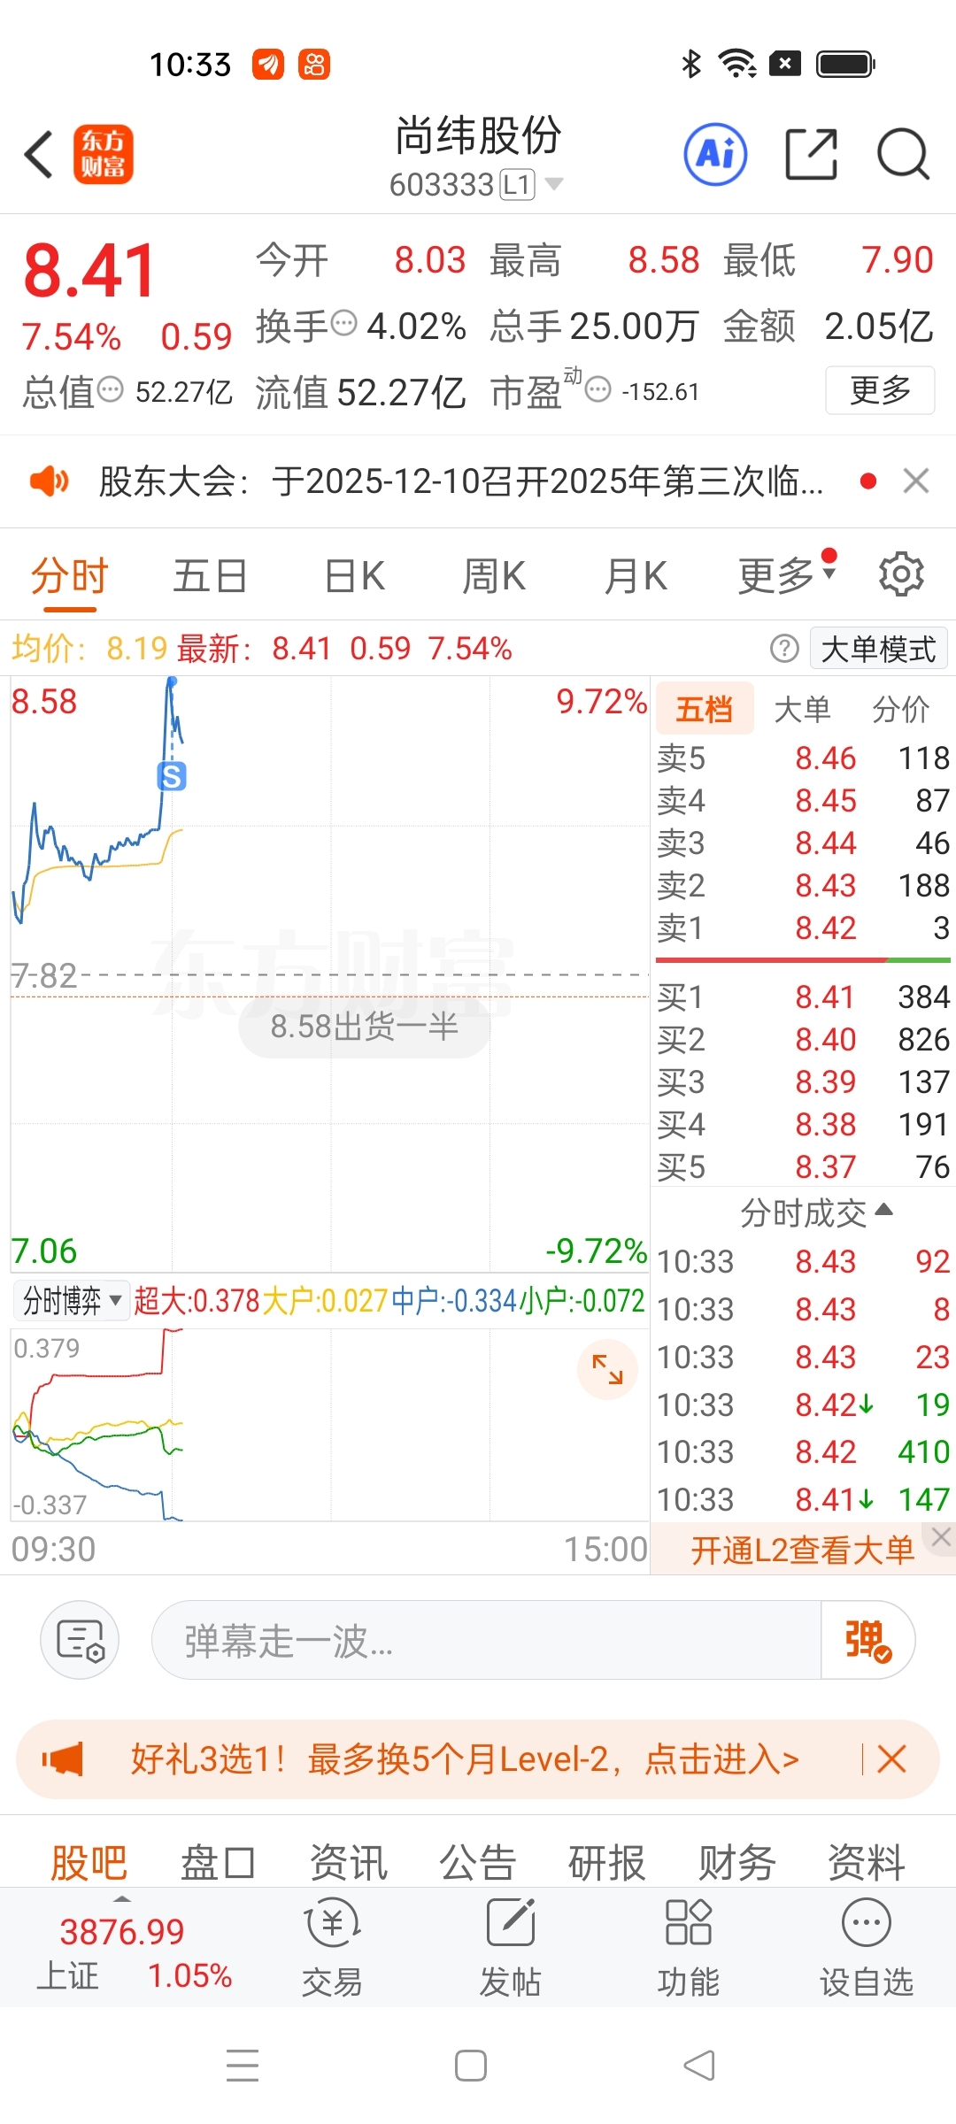Switch to the 日K tab
The height and width of the screenshot is (2124, 956).
[x=354, y=576]
